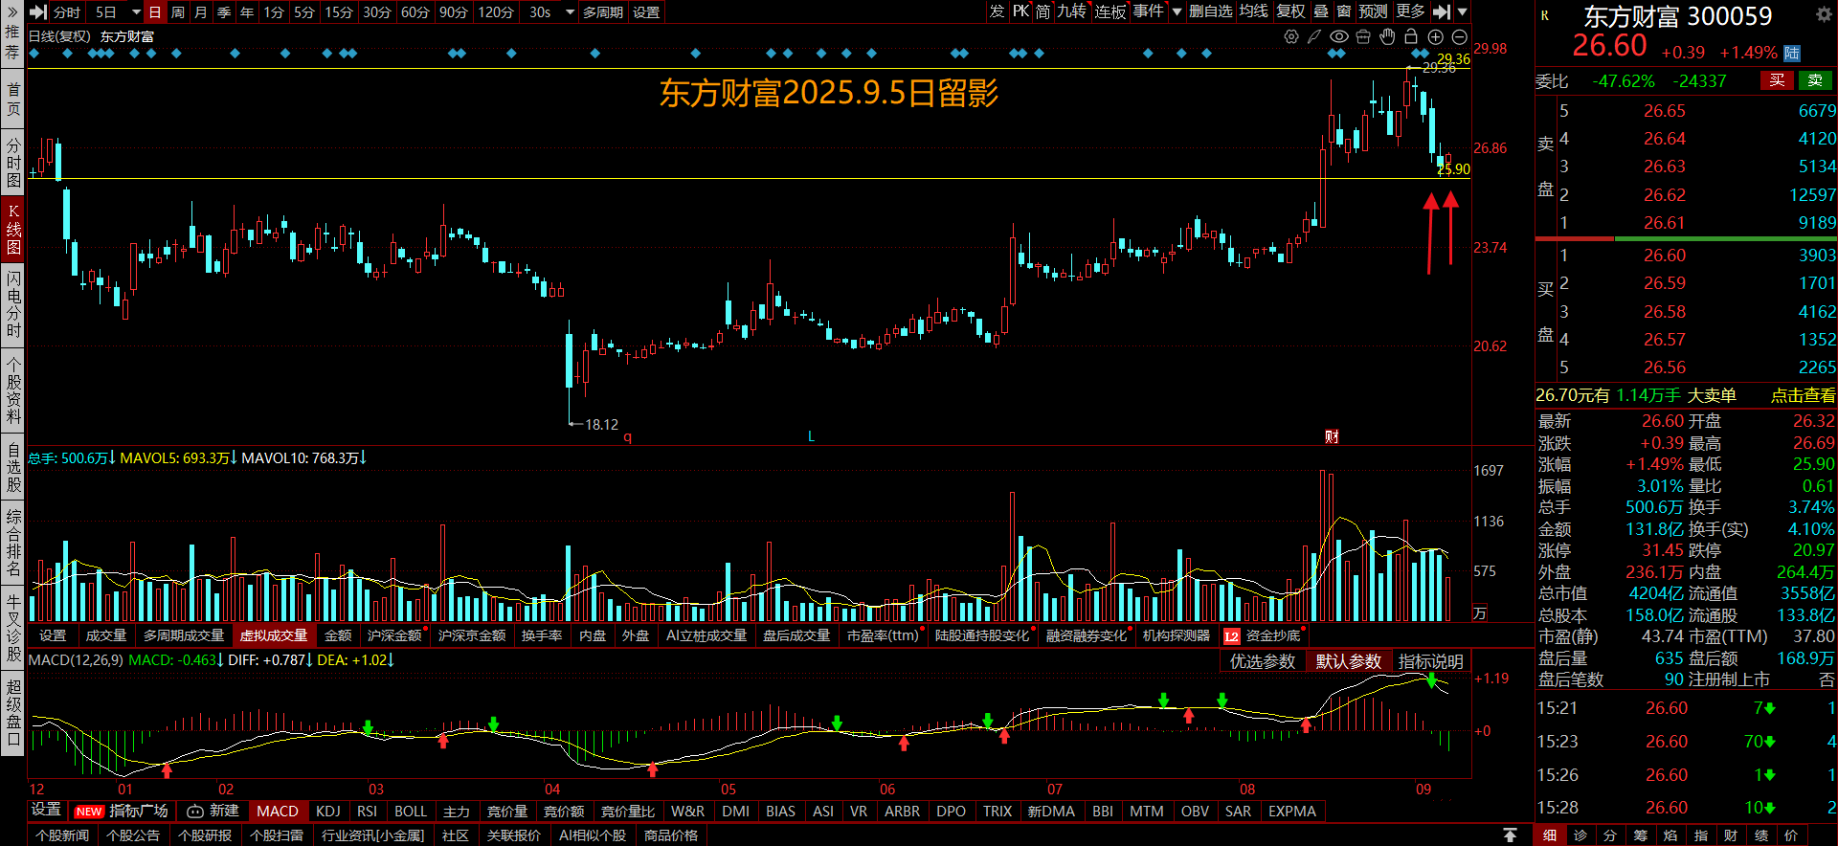Open 牛叉诊股 in left sidebar
This screenshot has width=1838, height=846.
pos(12,628)
